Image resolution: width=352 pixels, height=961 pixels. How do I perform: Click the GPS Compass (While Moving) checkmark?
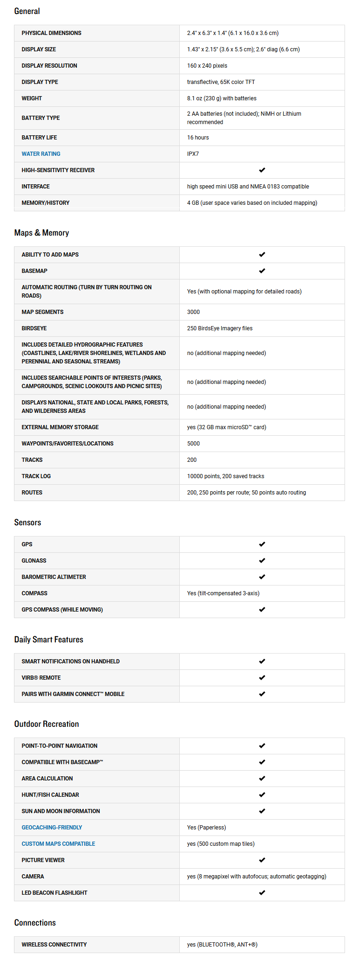(262, 610)
